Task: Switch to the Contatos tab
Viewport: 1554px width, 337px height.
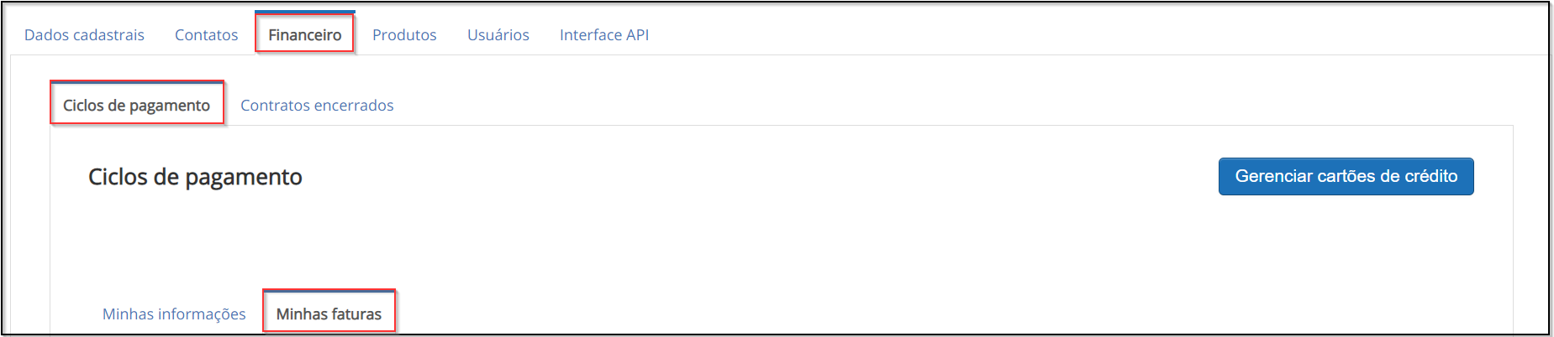Action: point(206,35)
